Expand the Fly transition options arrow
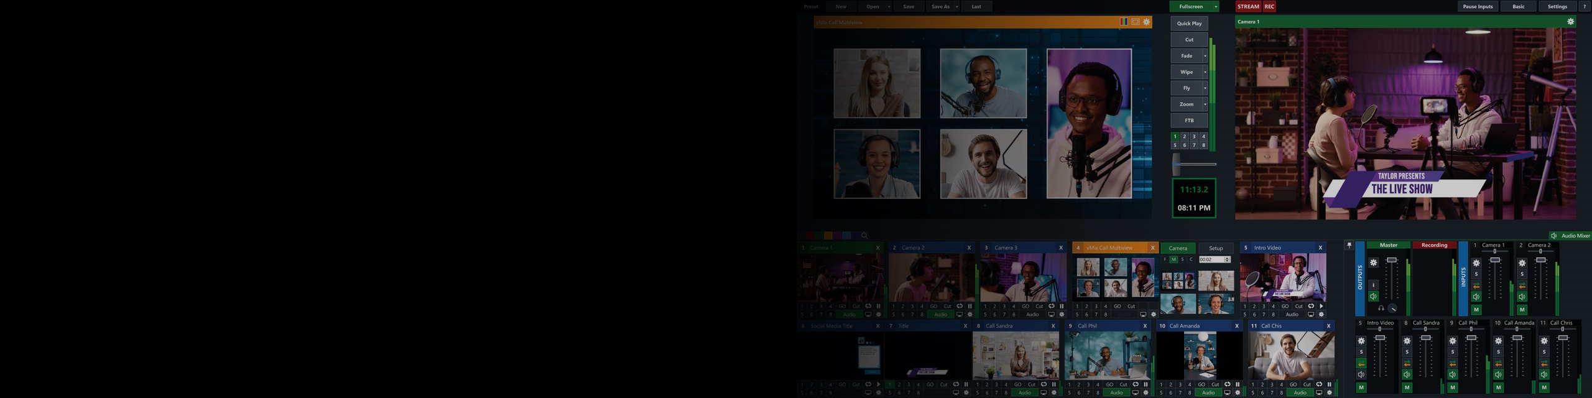 point(1205,88)
